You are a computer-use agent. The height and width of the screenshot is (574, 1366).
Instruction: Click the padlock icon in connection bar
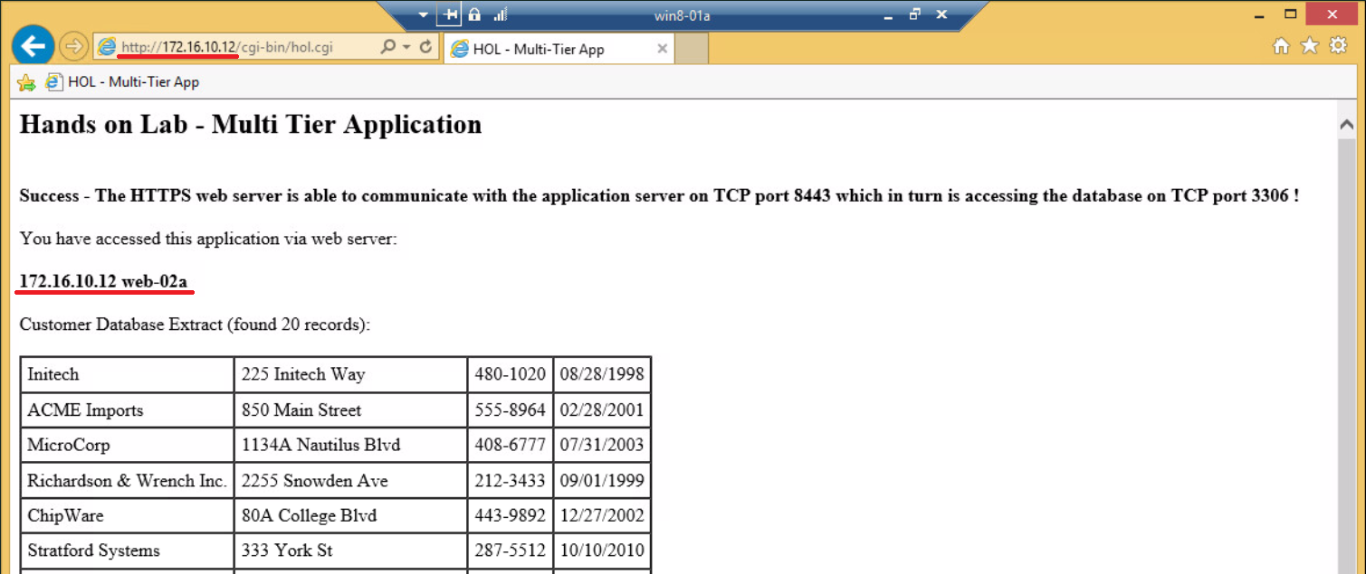(473, 14)
